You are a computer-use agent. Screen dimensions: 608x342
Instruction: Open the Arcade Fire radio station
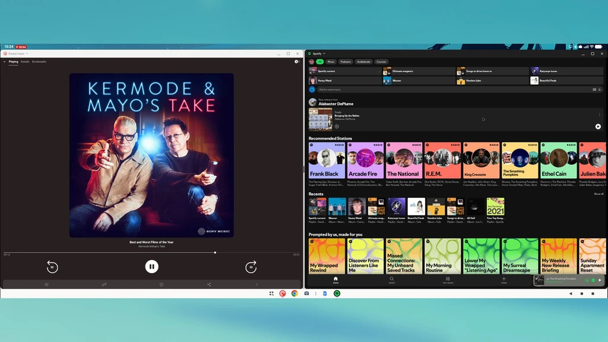pyautogui.click(x=365, y=160)
